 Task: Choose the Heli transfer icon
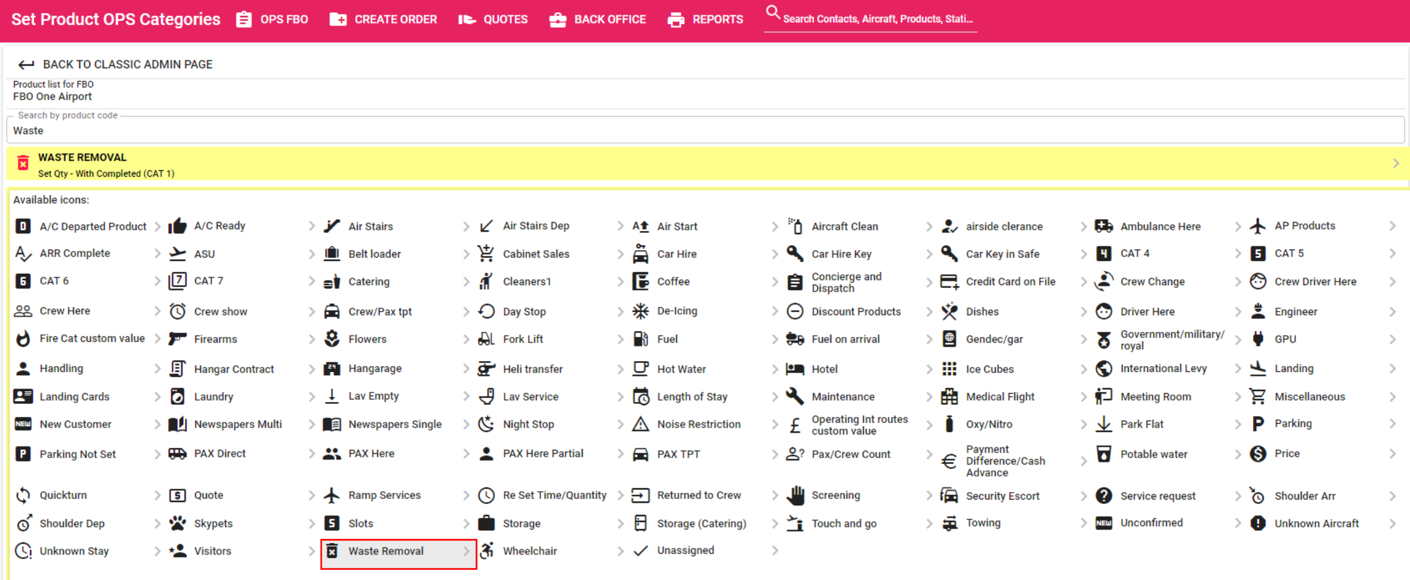486,369
